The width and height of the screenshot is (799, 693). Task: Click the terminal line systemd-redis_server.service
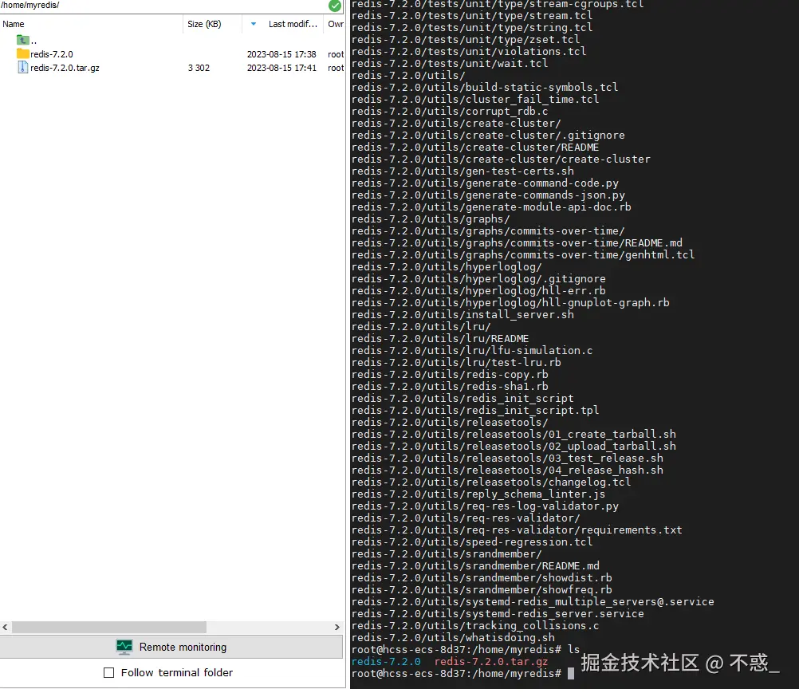[x=498, y=614]
